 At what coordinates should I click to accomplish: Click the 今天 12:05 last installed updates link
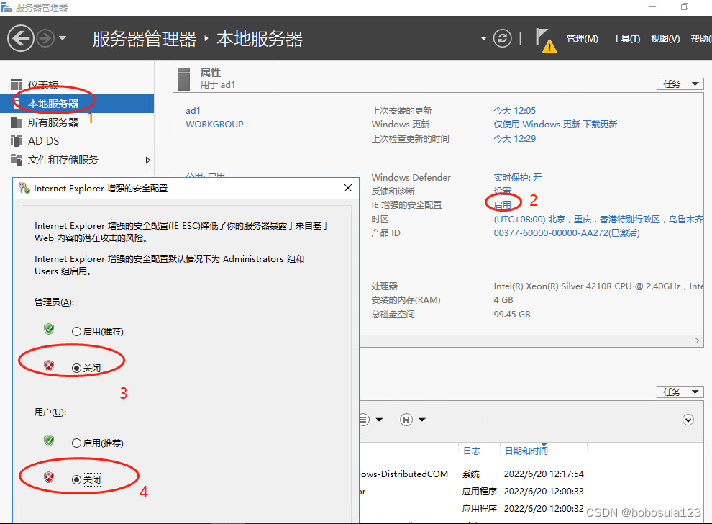coord(514,110)
